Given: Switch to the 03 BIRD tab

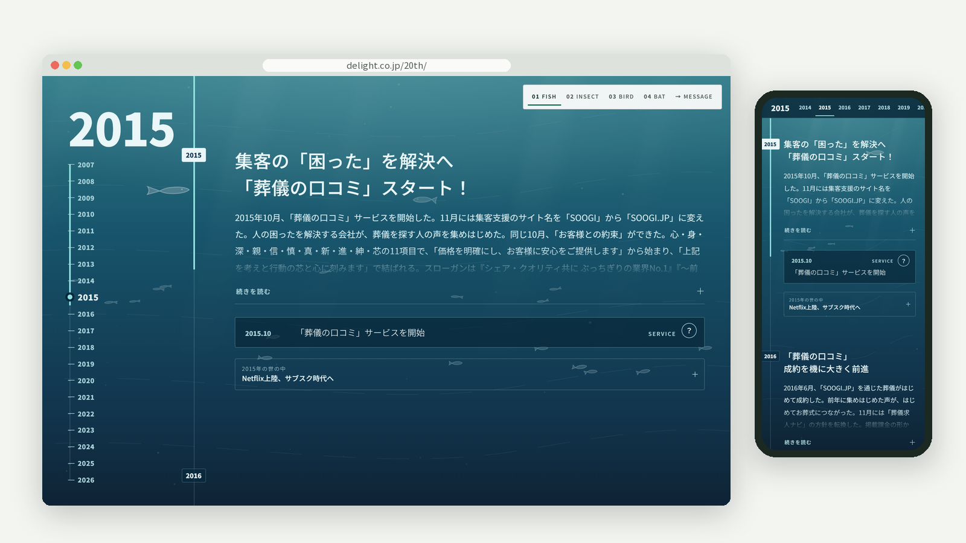Looking at the screenshot, I should (621, 97).
